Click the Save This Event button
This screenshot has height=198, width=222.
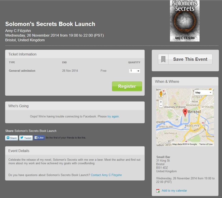pos(185,59)
